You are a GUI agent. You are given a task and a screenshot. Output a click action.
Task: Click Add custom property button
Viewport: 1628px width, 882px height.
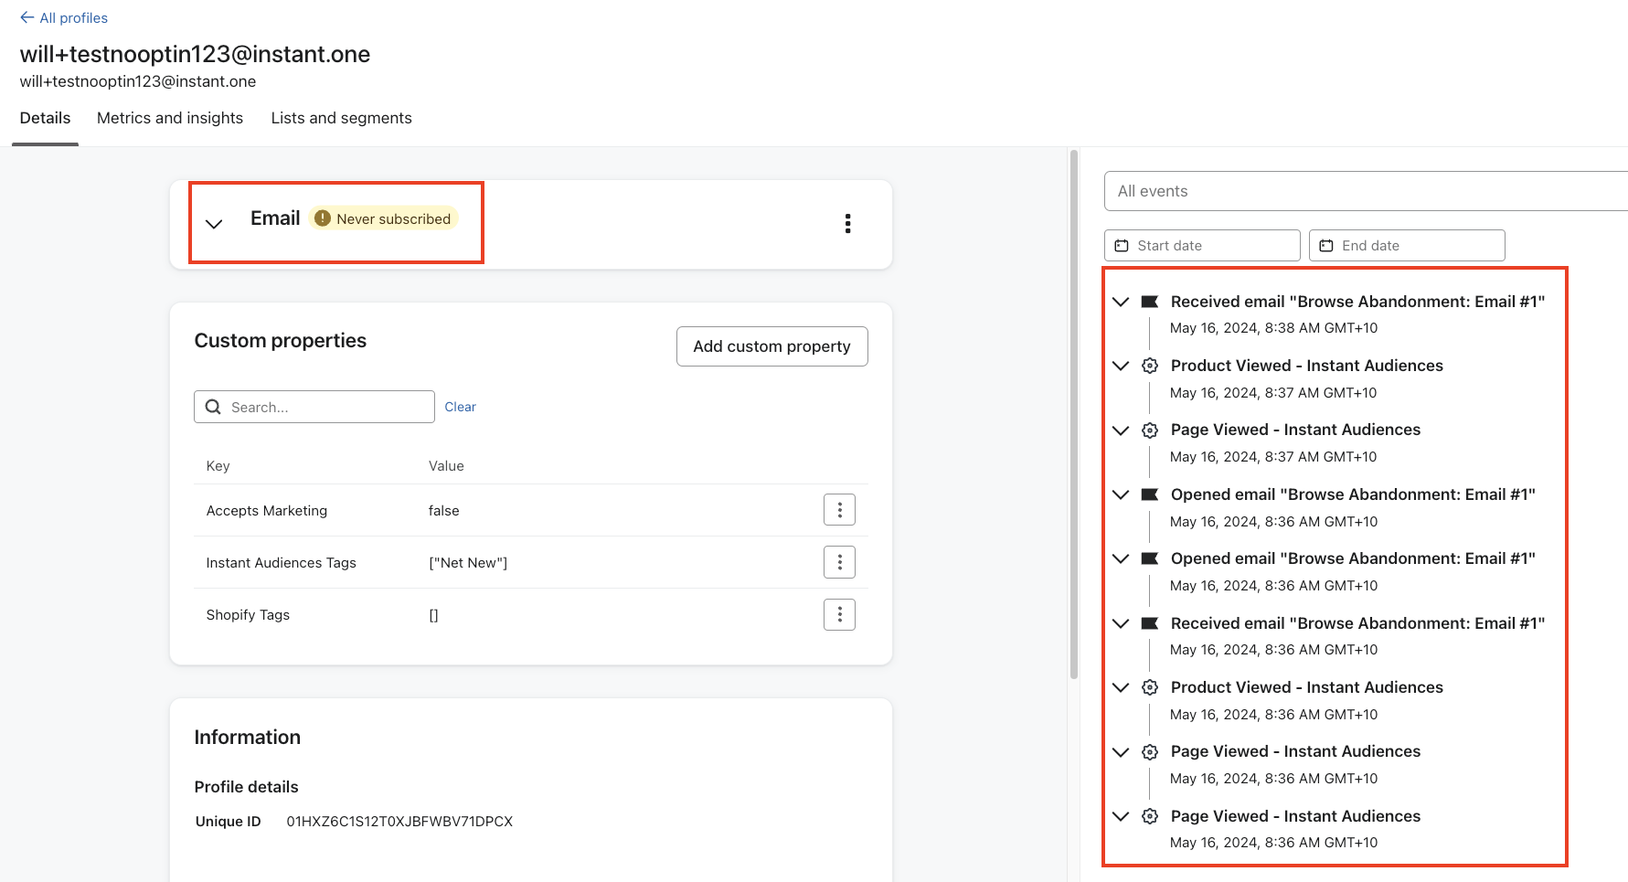[x=771, y=346]
